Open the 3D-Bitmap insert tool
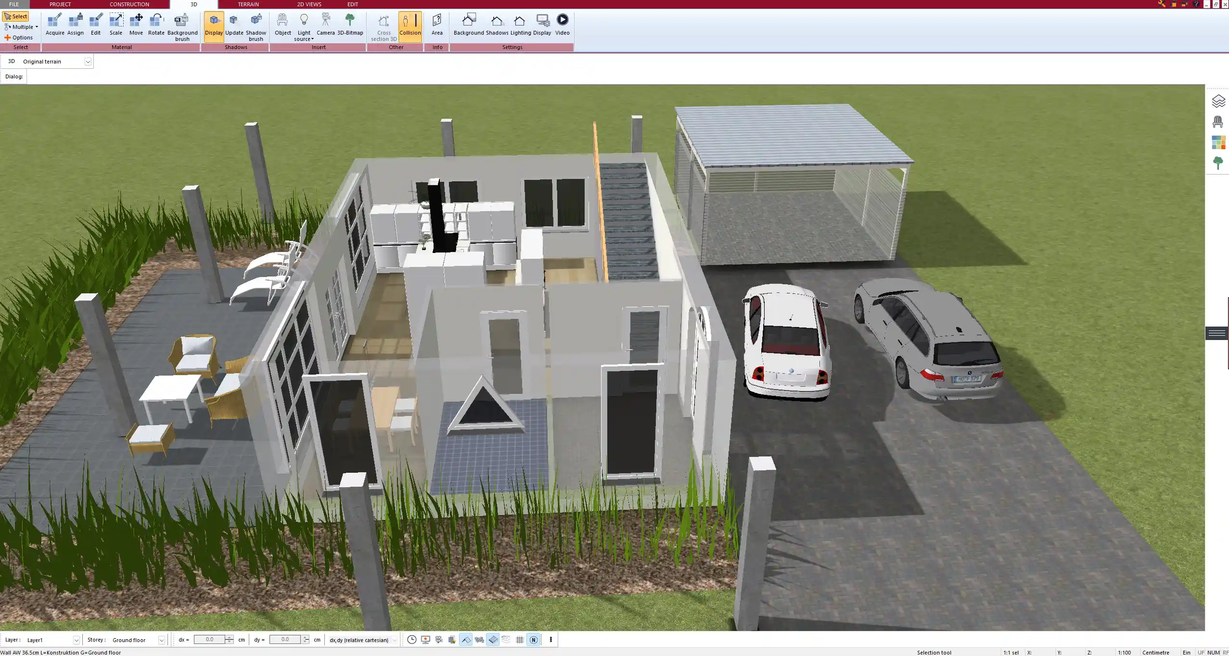Image resolution: width=1229 pixels, height=656 pixels. click(350, 24)
